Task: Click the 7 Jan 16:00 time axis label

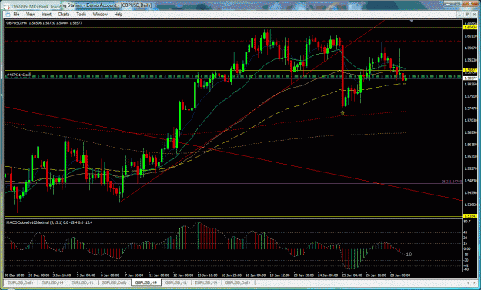Action: [134, 275]
